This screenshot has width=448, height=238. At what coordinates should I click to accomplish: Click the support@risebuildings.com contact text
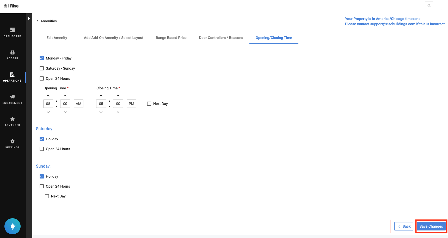coord(395,24)
